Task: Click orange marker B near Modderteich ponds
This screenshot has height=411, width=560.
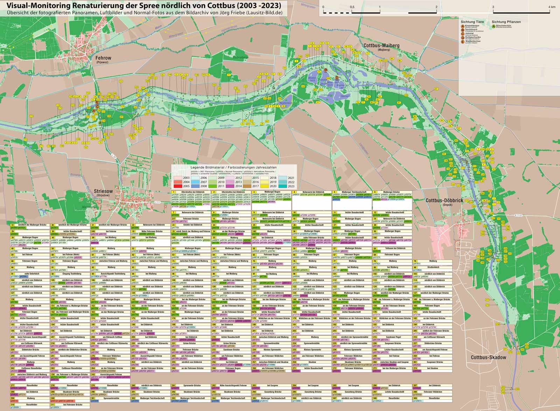Action: point(326,70)
